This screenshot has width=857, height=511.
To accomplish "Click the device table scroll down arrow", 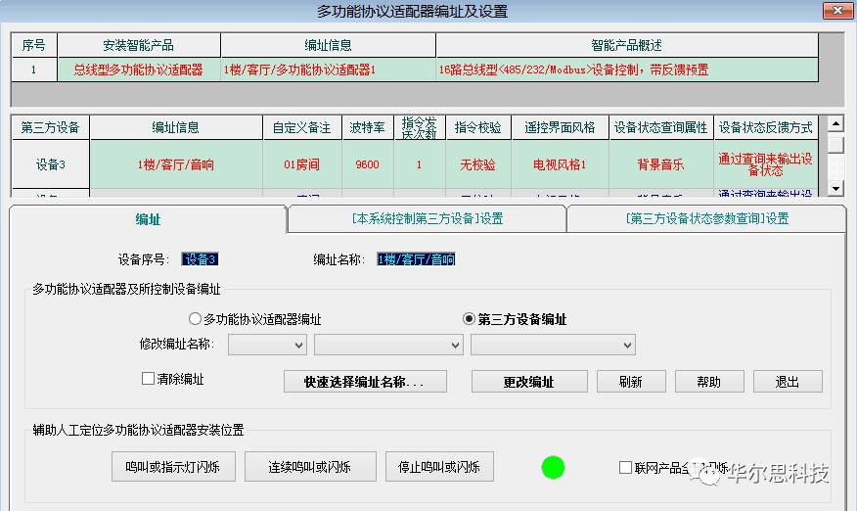I will click(x=835, y=188).
